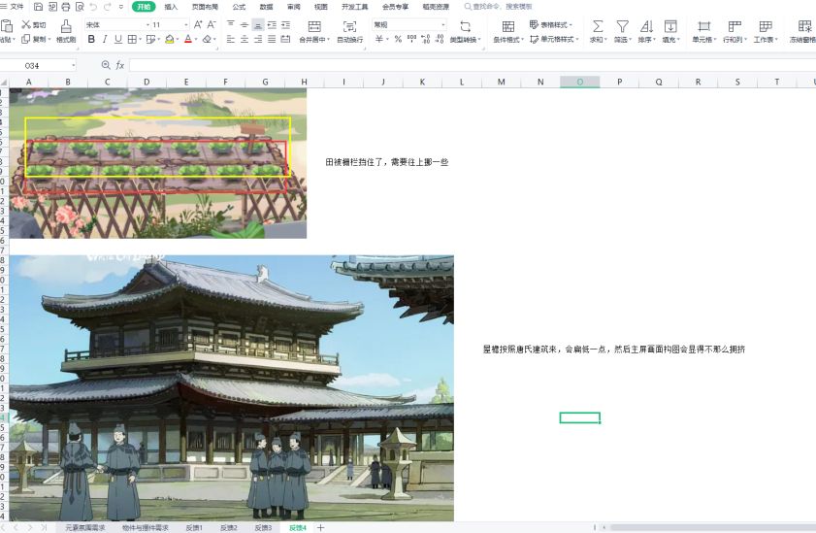Click the Bold formatting icon

pos(91,40)
